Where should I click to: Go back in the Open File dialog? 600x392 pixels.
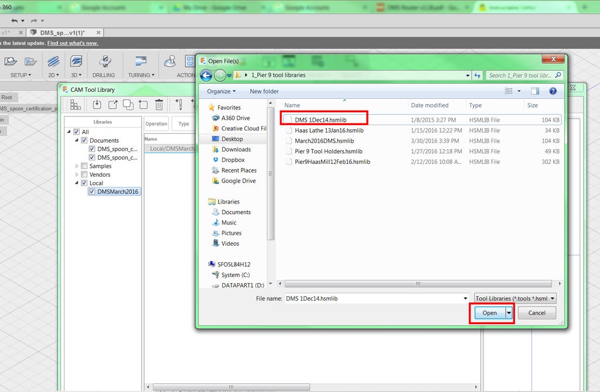(206, 75)
